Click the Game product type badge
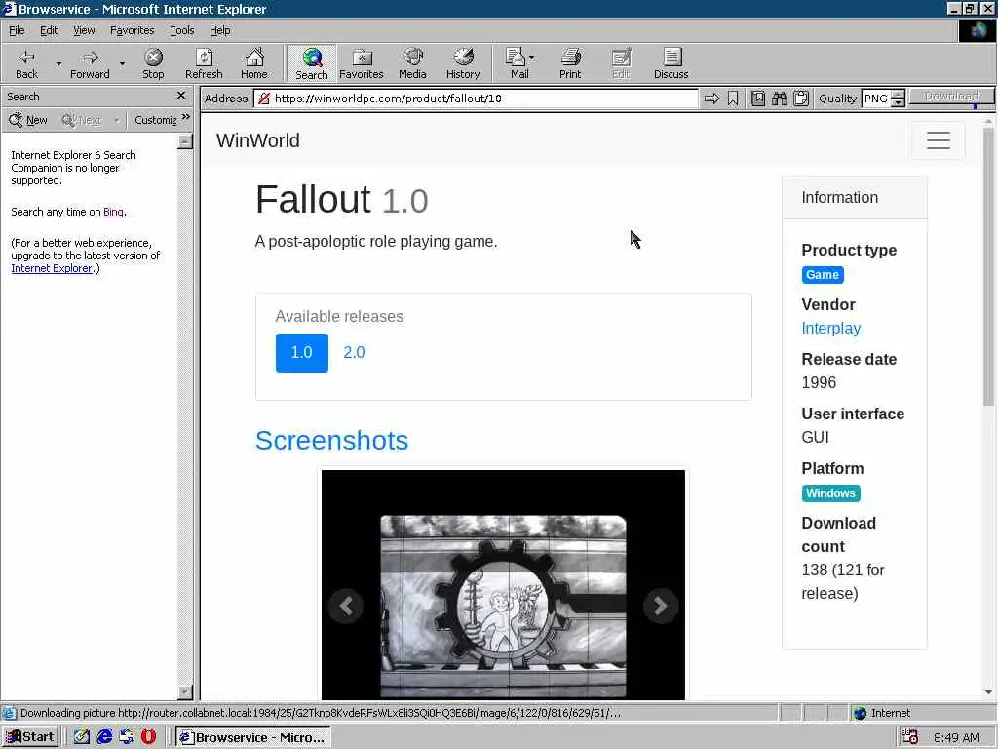 coord(823,274)
